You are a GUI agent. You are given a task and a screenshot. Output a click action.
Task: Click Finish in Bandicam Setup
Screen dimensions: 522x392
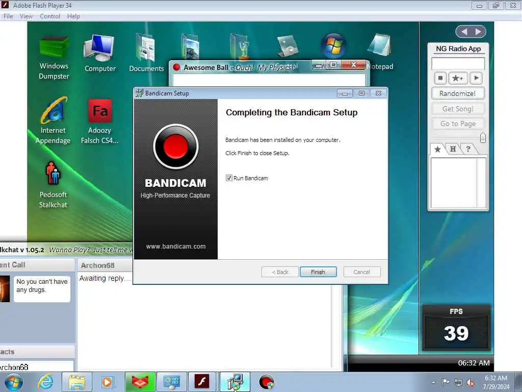pos(318,272)
